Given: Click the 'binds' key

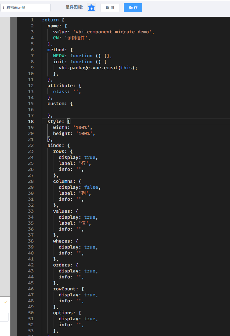Looking at the screenshot, I should point(54,145).
